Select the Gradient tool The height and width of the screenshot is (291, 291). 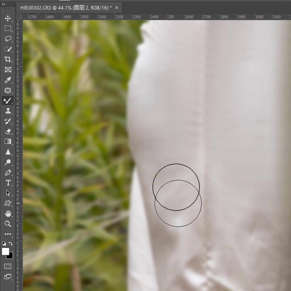click(x=8, y=142)
